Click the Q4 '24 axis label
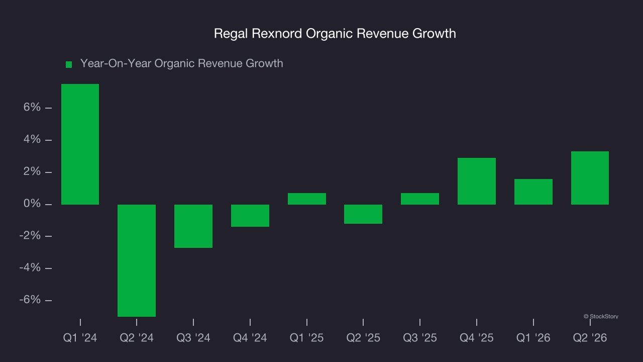This screenshot has height=362, width=643. pos(250,338)
